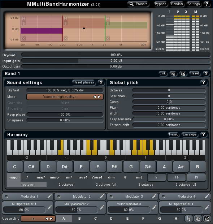Choose 2 octaves full range

coord(106,185)
